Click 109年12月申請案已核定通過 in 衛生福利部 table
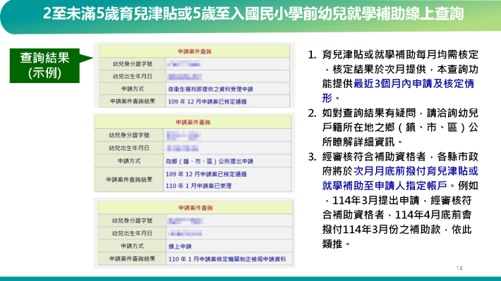Image resolution: width=501 pixels, height=281 pixels. 207,101
